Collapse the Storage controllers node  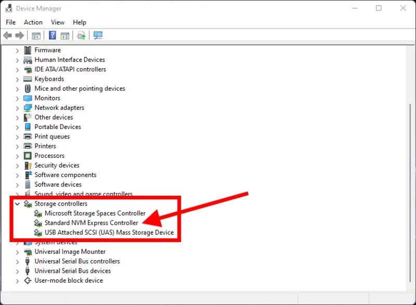(17, 204)
